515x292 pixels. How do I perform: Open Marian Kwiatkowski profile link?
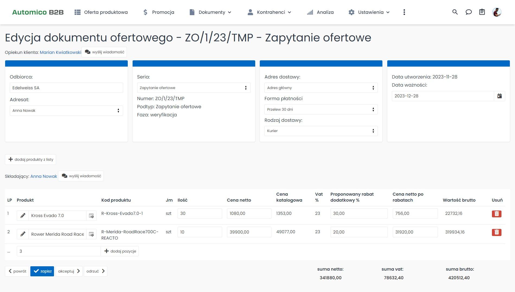60,53
